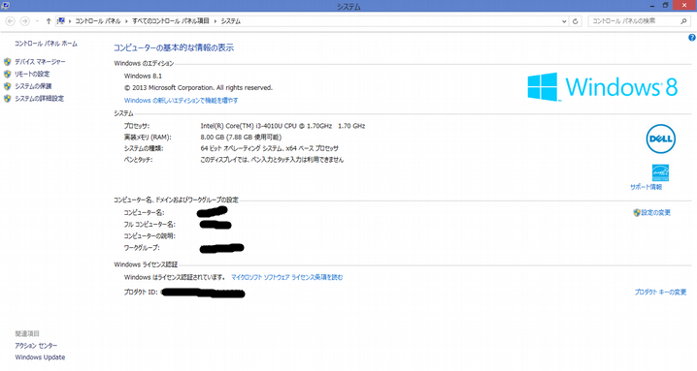
Task: Click the Control Panel icon in address bar
Action: (61, 21)
